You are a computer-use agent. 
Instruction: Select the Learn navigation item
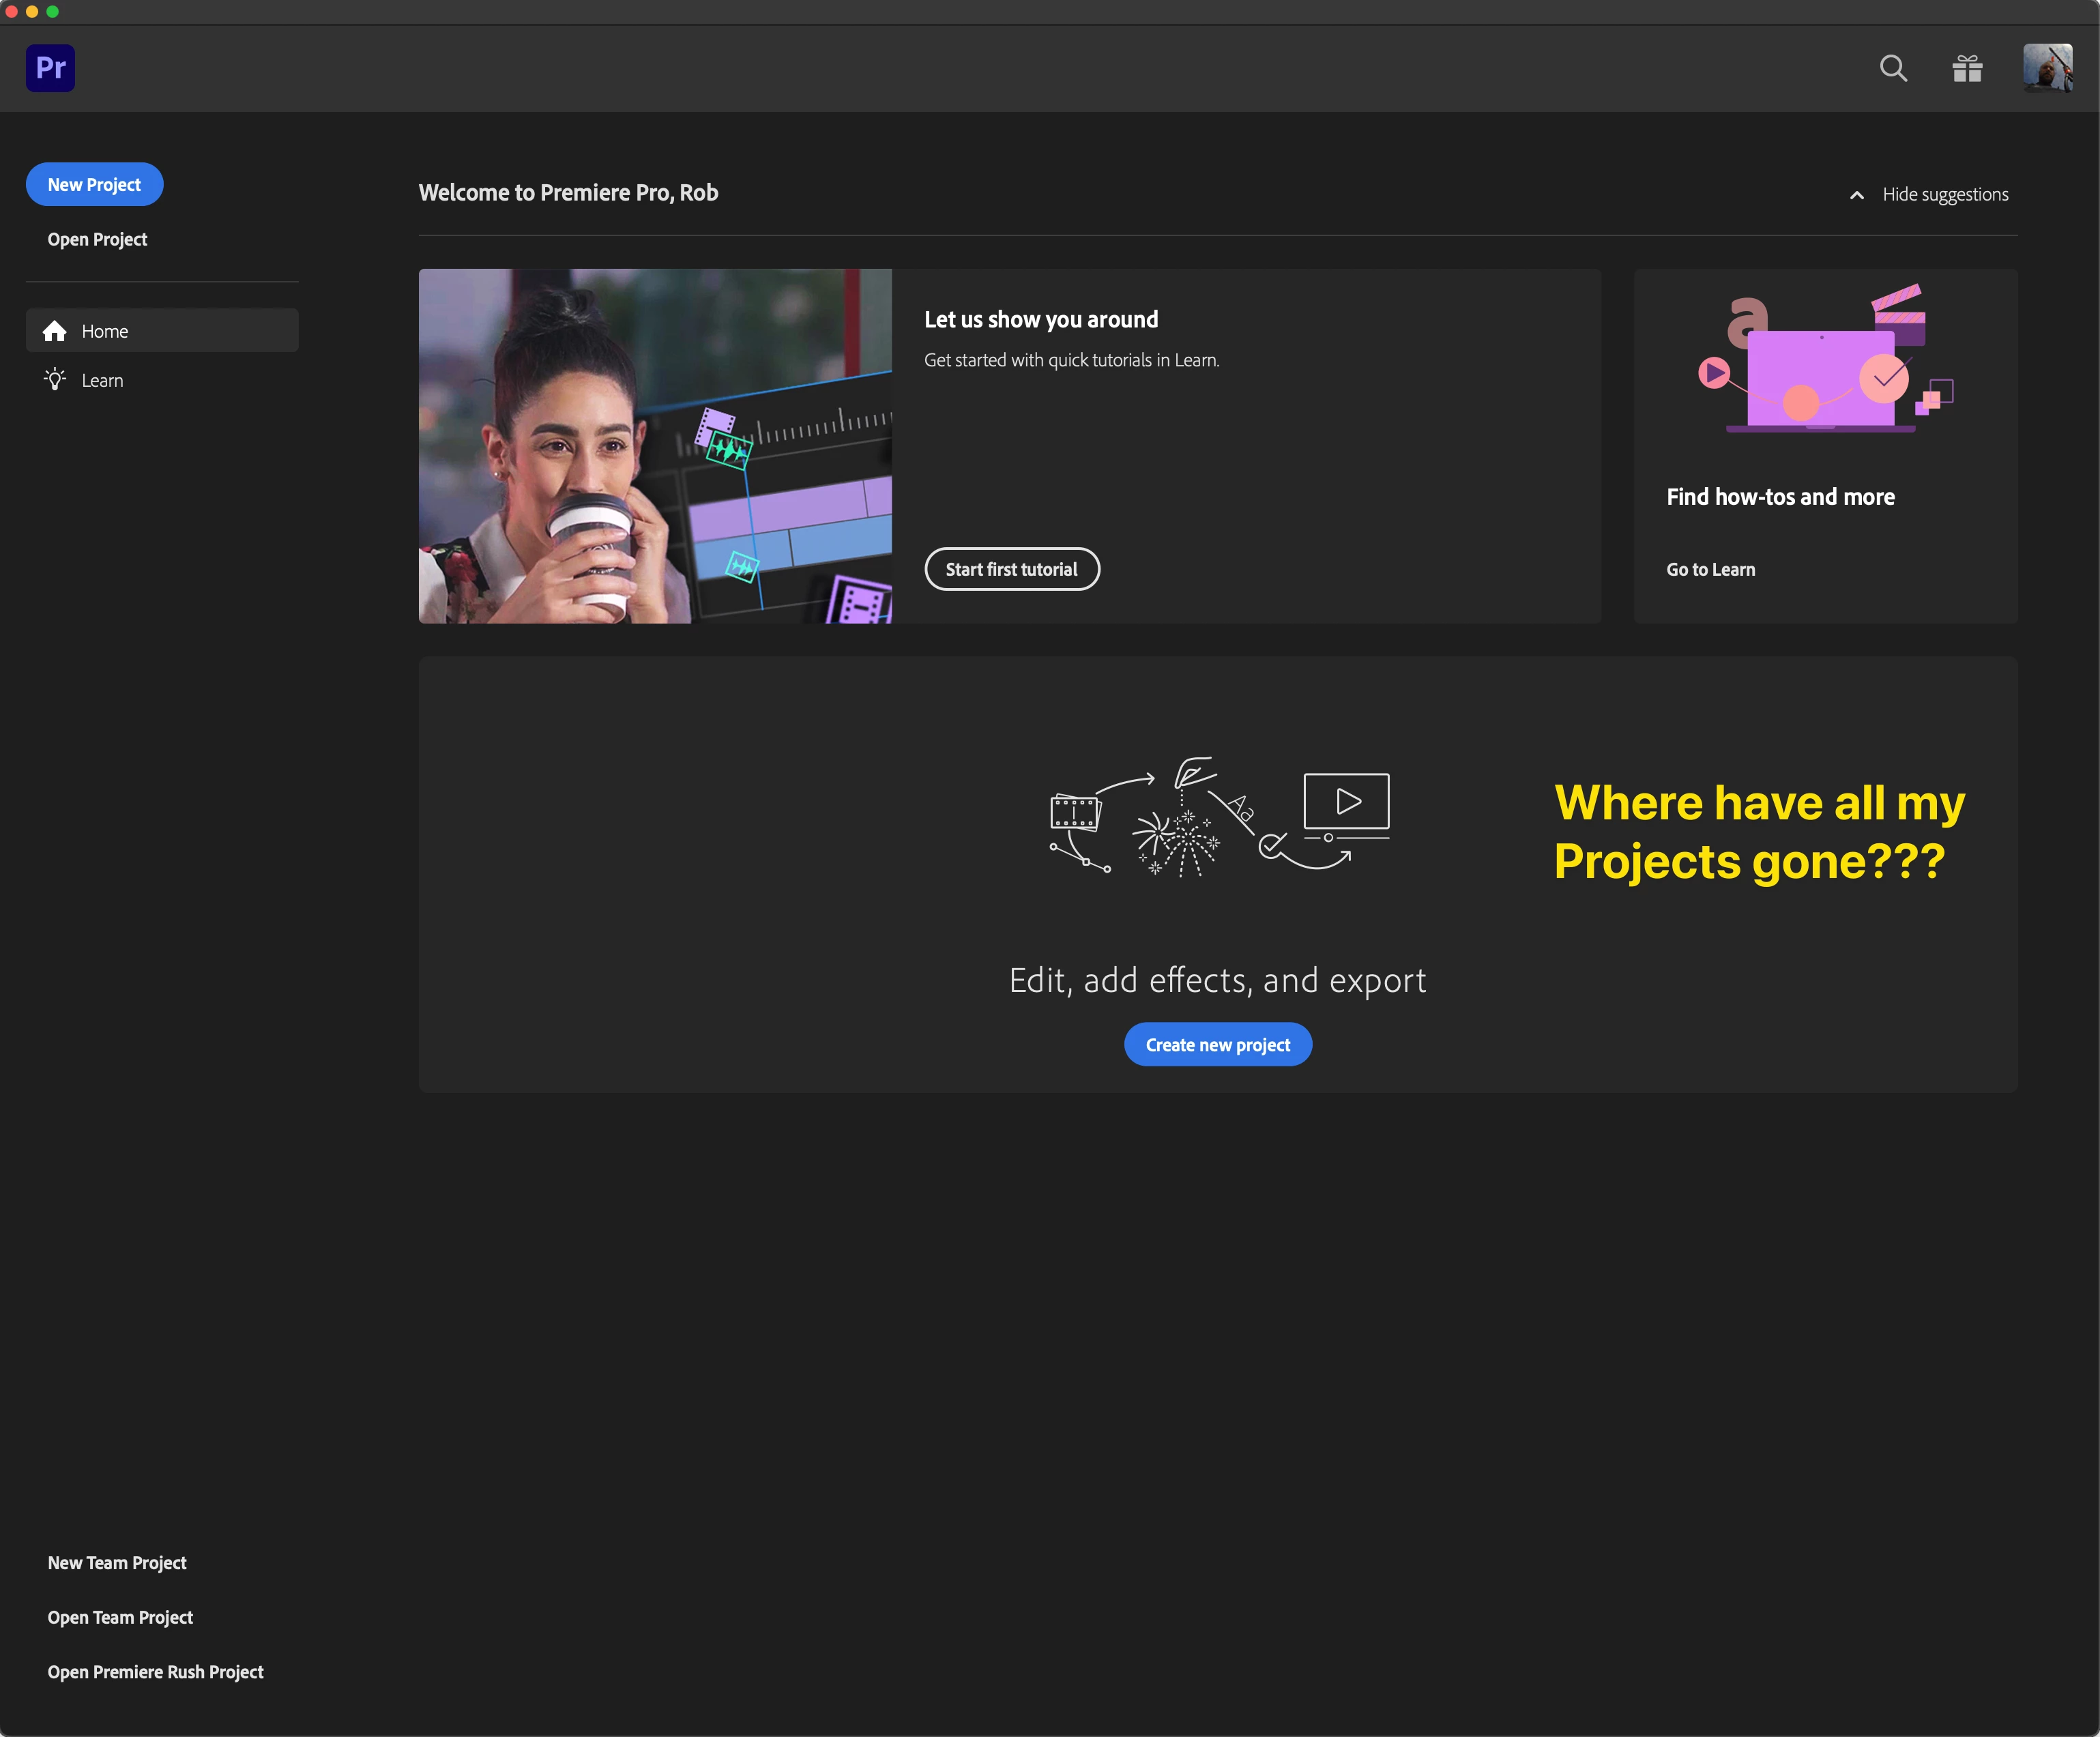102,381
